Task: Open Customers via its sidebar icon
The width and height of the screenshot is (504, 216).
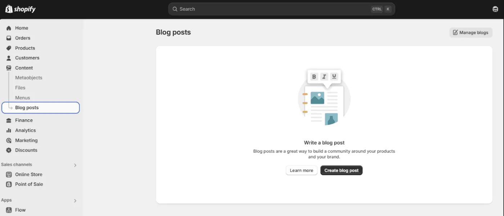Action: pyautogui.click(x=9, y=58)
